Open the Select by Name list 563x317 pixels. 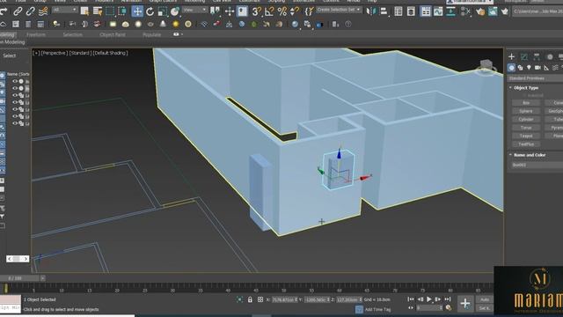click(x=98, y=11)
